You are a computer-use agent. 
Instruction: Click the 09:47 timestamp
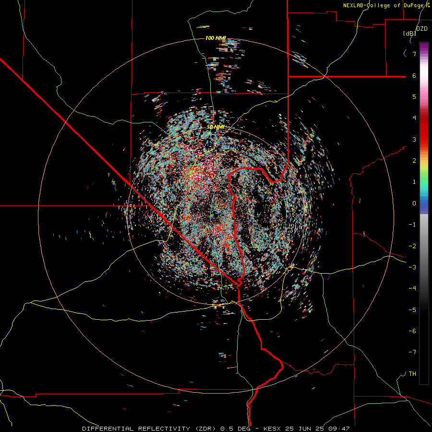point(339,429)
